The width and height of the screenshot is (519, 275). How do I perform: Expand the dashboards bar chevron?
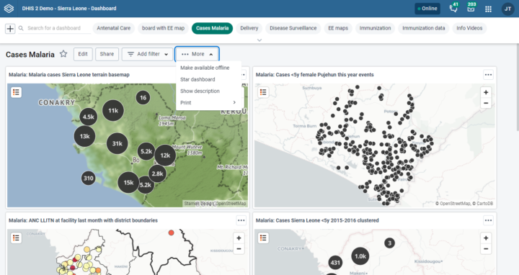point(259,40)
